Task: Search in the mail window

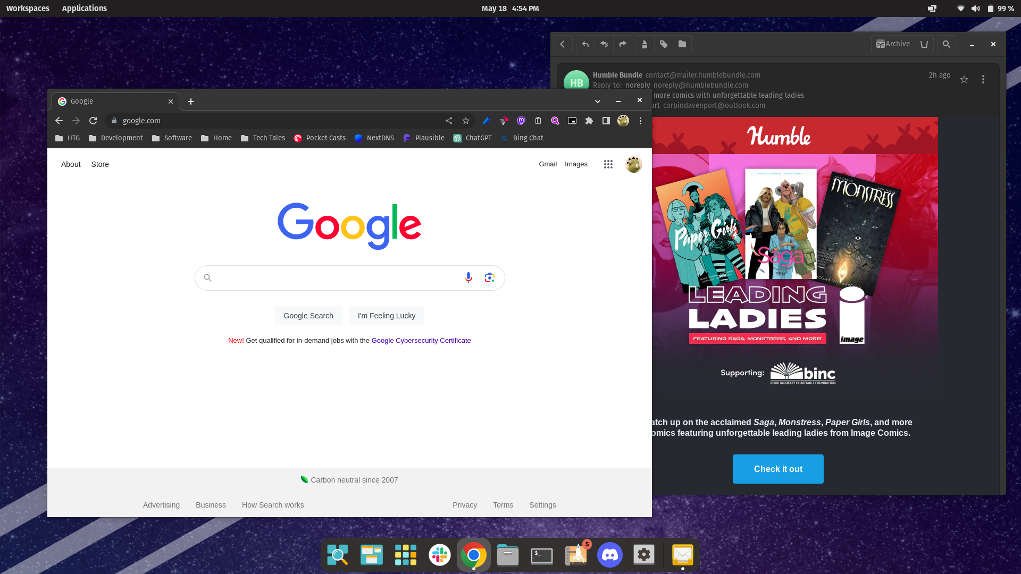Action: pyautogui.click(x=947, y=44)
